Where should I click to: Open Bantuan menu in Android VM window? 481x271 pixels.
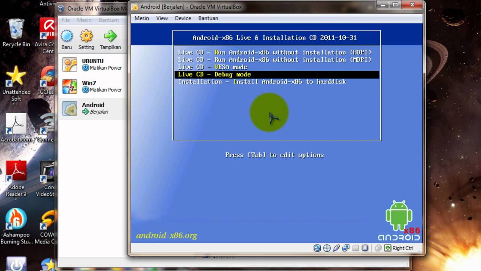pyautogui.click(x=208, y=18)
